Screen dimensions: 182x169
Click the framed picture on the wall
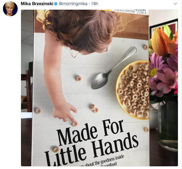coord(164,28)
